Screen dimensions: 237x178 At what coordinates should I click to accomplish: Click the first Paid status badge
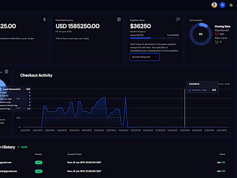coord(39,162)
